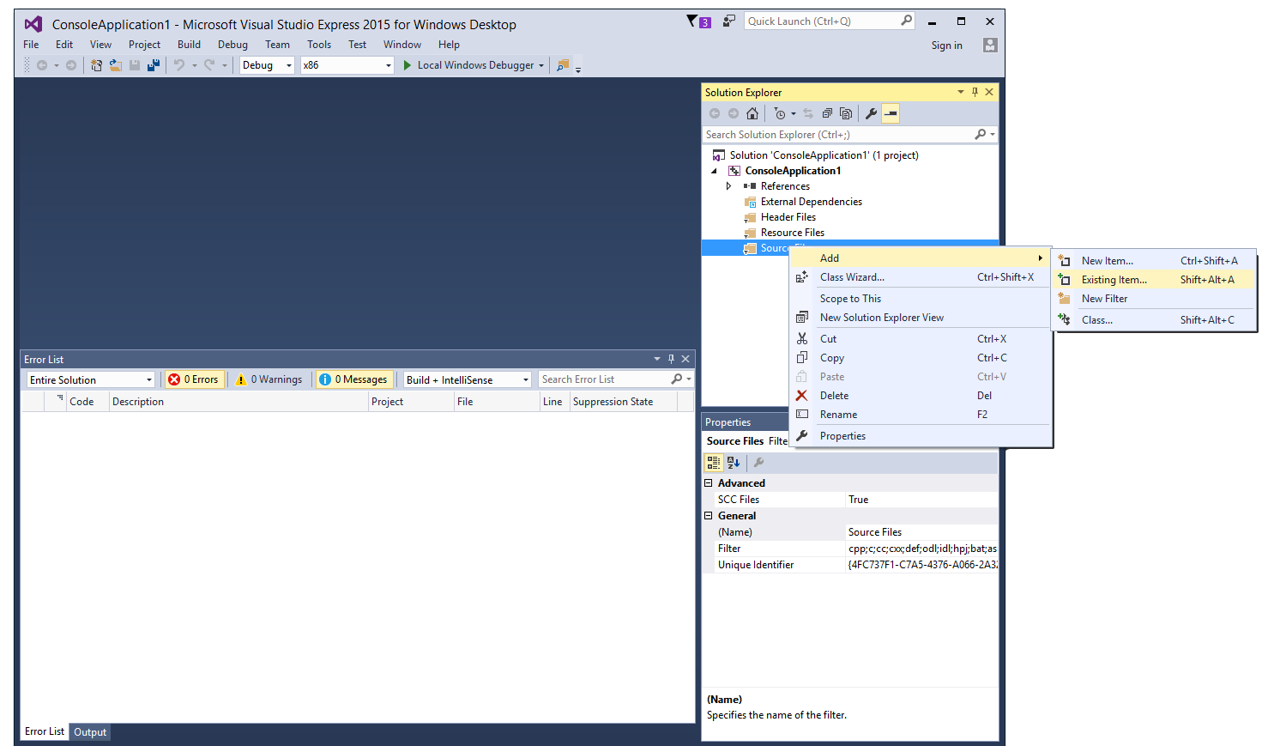The width and height of the screenshot is (1268, 746).
Task: Click the Code column header
Action: tap(88, 401)
